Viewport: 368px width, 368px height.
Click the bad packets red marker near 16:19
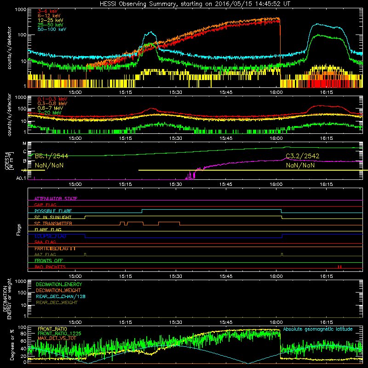tap(339, 267)
